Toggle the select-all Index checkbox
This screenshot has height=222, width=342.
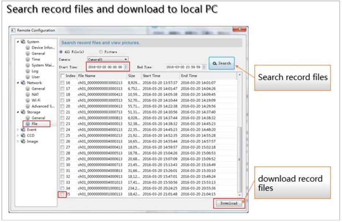(62, 76)
